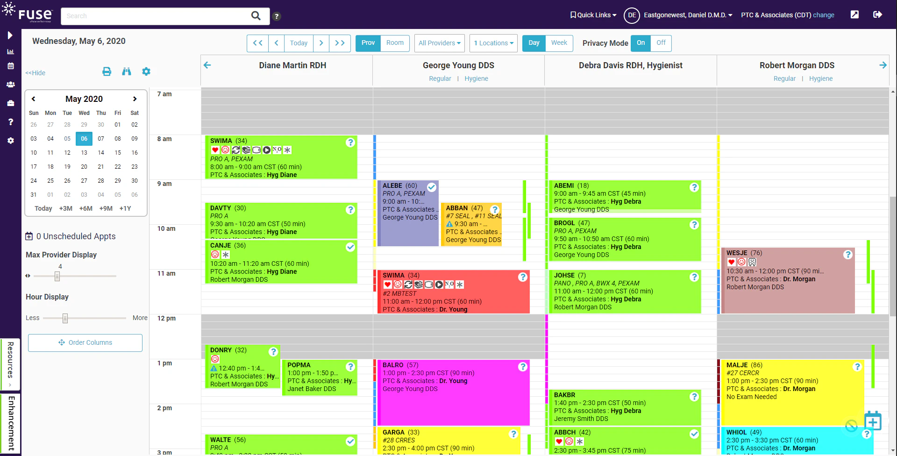Switch schedule to Room view
This screenshot has width=897, height=456.
[x=395, y=43]
